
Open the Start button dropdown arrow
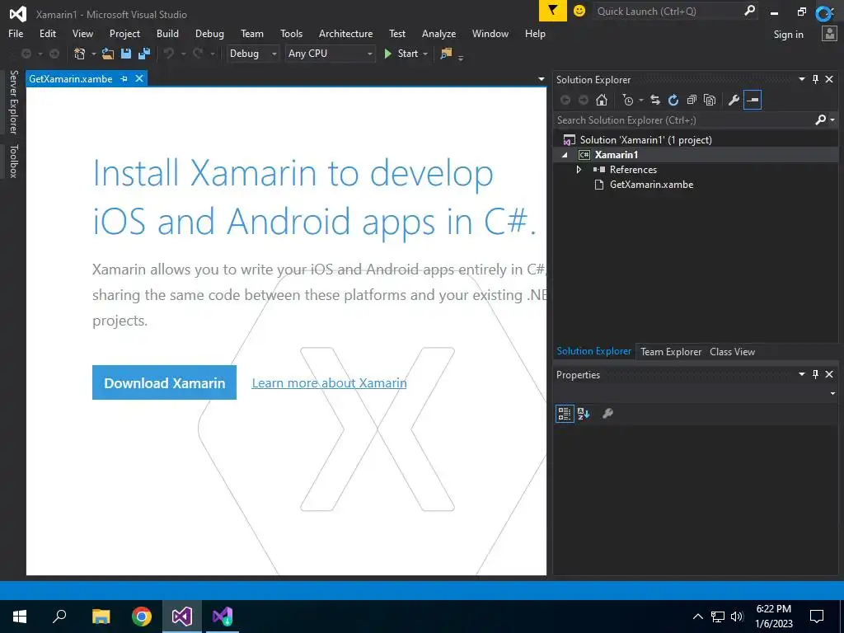(x=425, y=54)
